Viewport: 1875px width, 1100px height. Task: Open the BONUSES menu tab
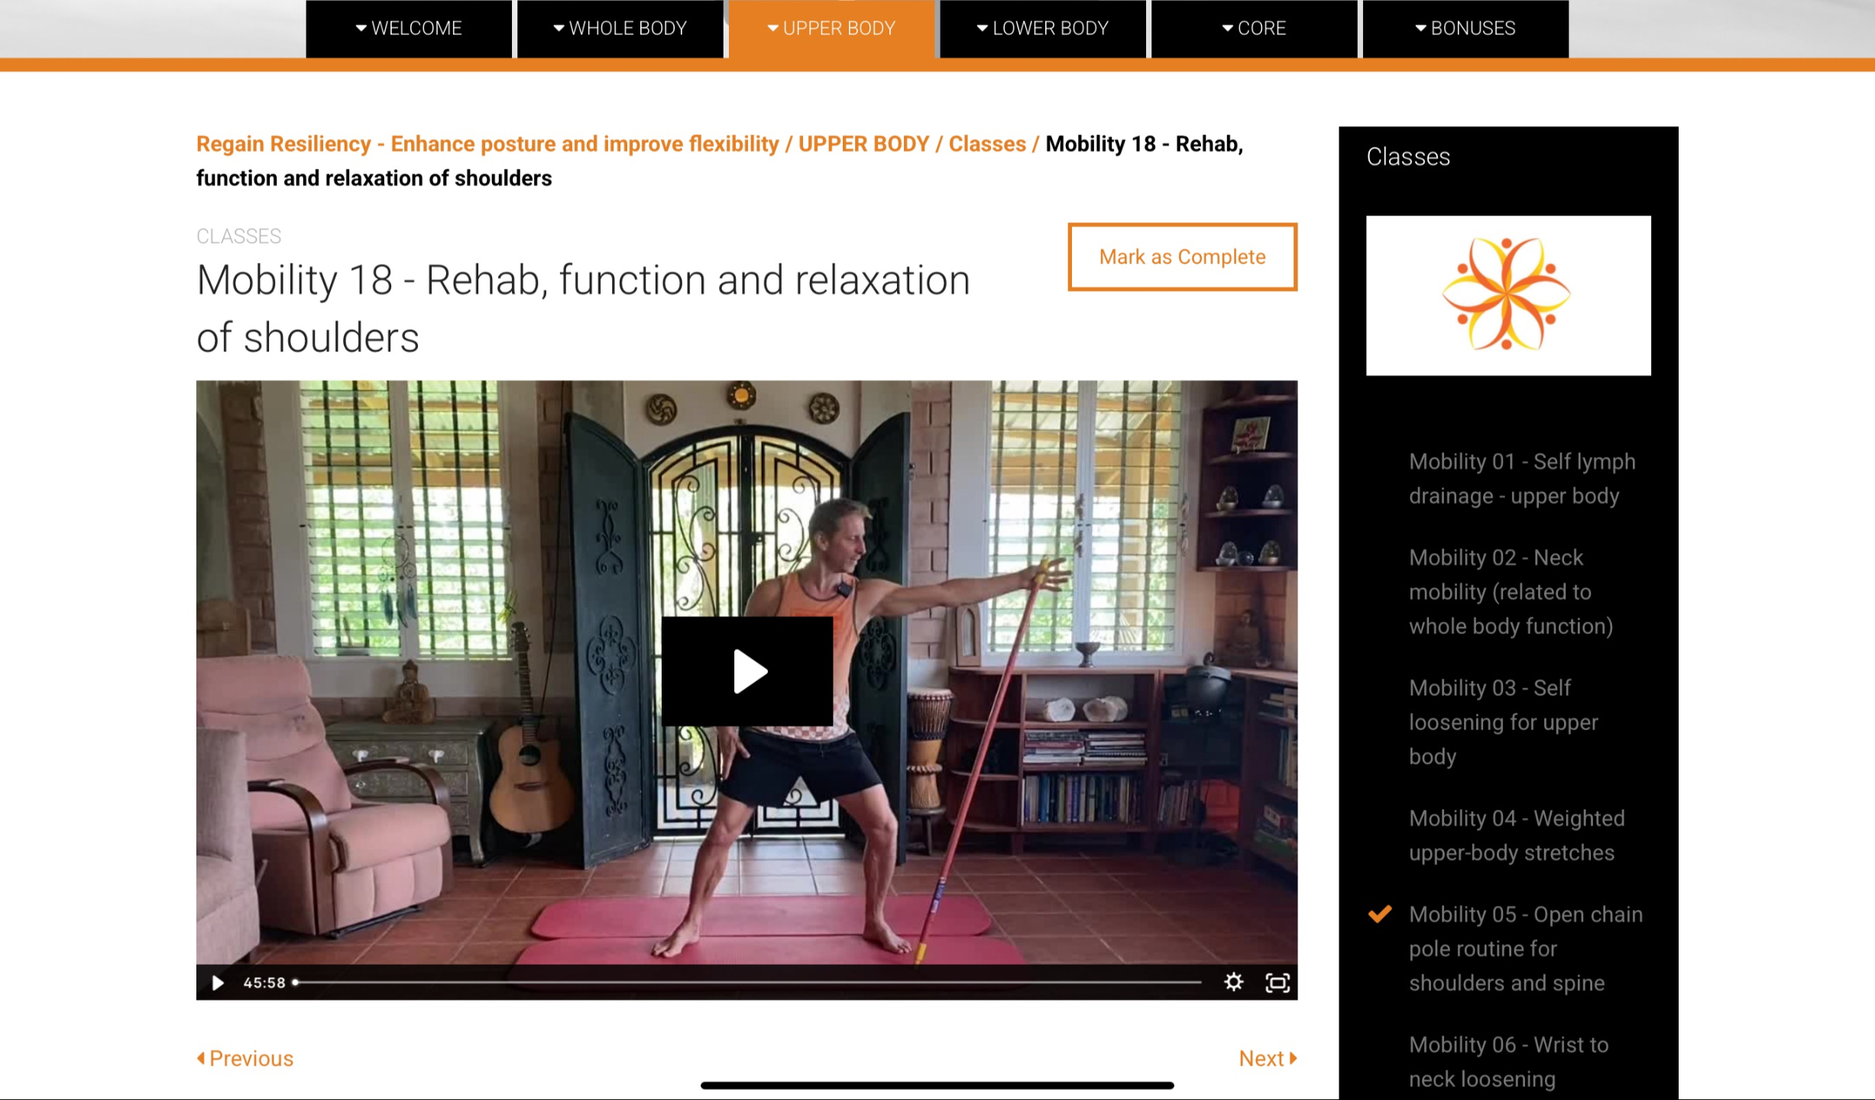click(x=1465, y=28)
